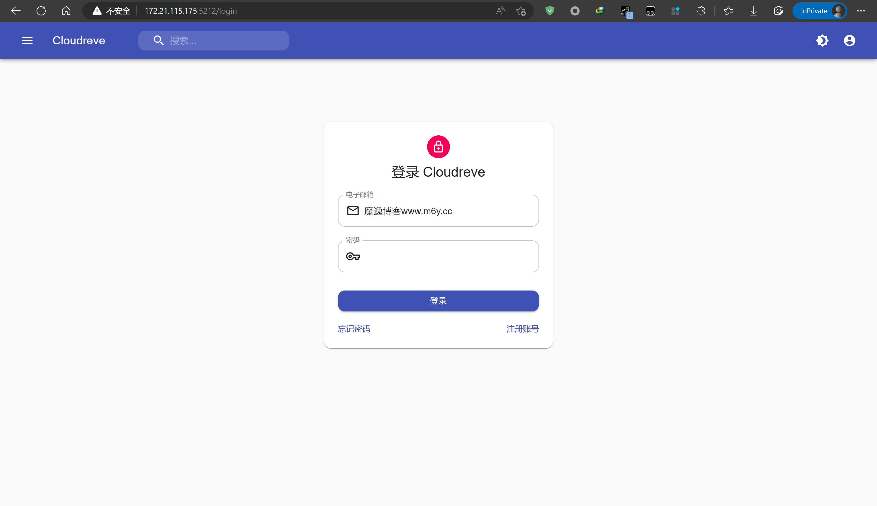The width and height of the screenshot is (877, 506).
Task: Focus the 密码 password field
Action: tap(438, 257)
